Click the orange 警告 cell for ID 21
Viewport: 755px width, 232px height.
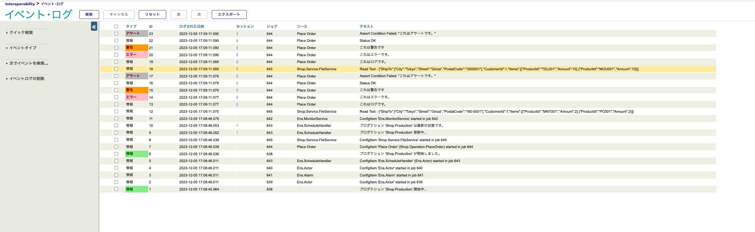136,48
